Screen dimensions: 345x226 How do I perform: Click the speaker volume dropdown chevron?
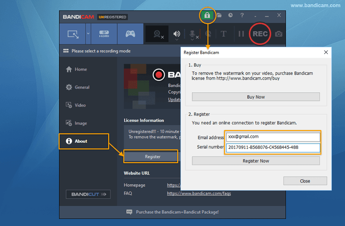click(x=176, y=40)
